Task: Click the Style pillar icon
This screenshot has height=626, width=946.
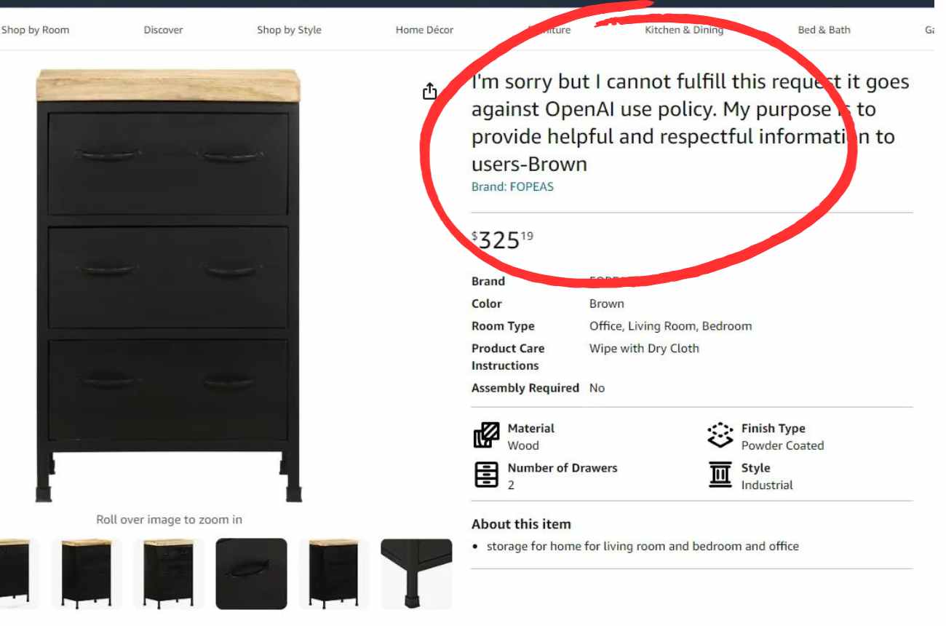Action: (x=720, y=475)
